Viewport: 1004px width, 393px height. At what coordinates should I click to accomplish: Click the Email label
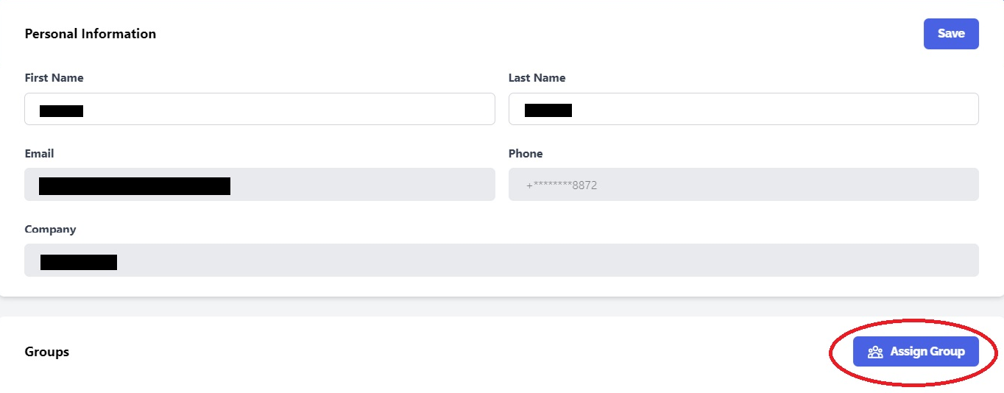pos(40,154)
